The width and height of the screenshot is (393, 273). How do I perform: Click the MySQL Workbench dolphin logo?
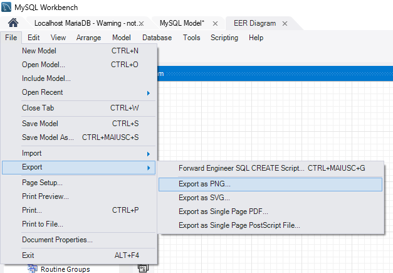point(6,7)
